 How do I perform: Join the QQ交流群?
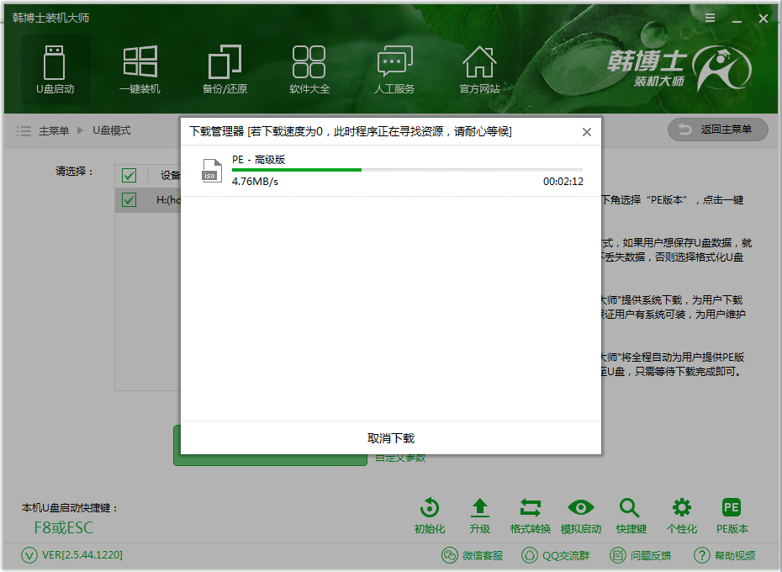555,555
